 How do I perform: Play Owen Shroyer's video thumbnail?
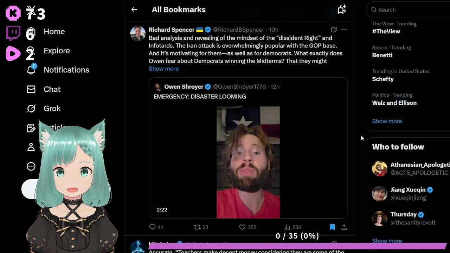(x=248, y=162)
